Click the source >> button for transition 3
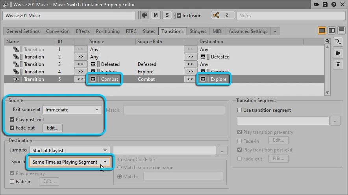348x195 pixels. coord(80,64)
